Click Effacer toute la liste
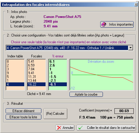 click(x=23, y=117)
